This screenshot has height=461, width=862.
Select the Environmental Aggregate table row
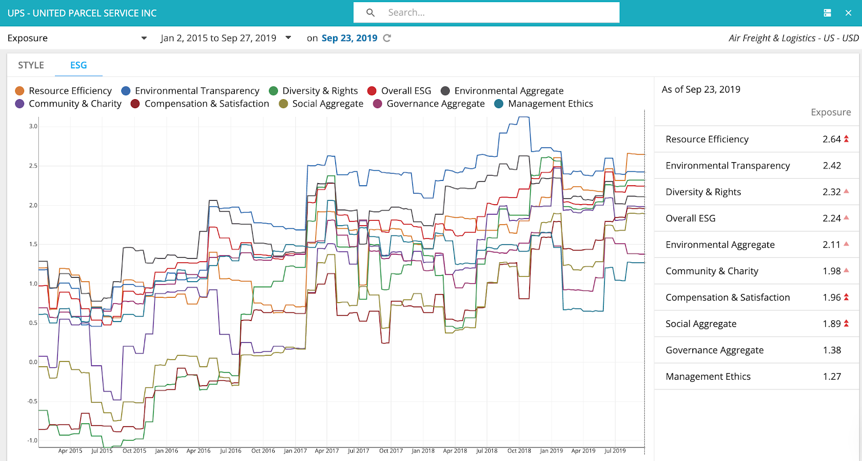tap(756, 245)
